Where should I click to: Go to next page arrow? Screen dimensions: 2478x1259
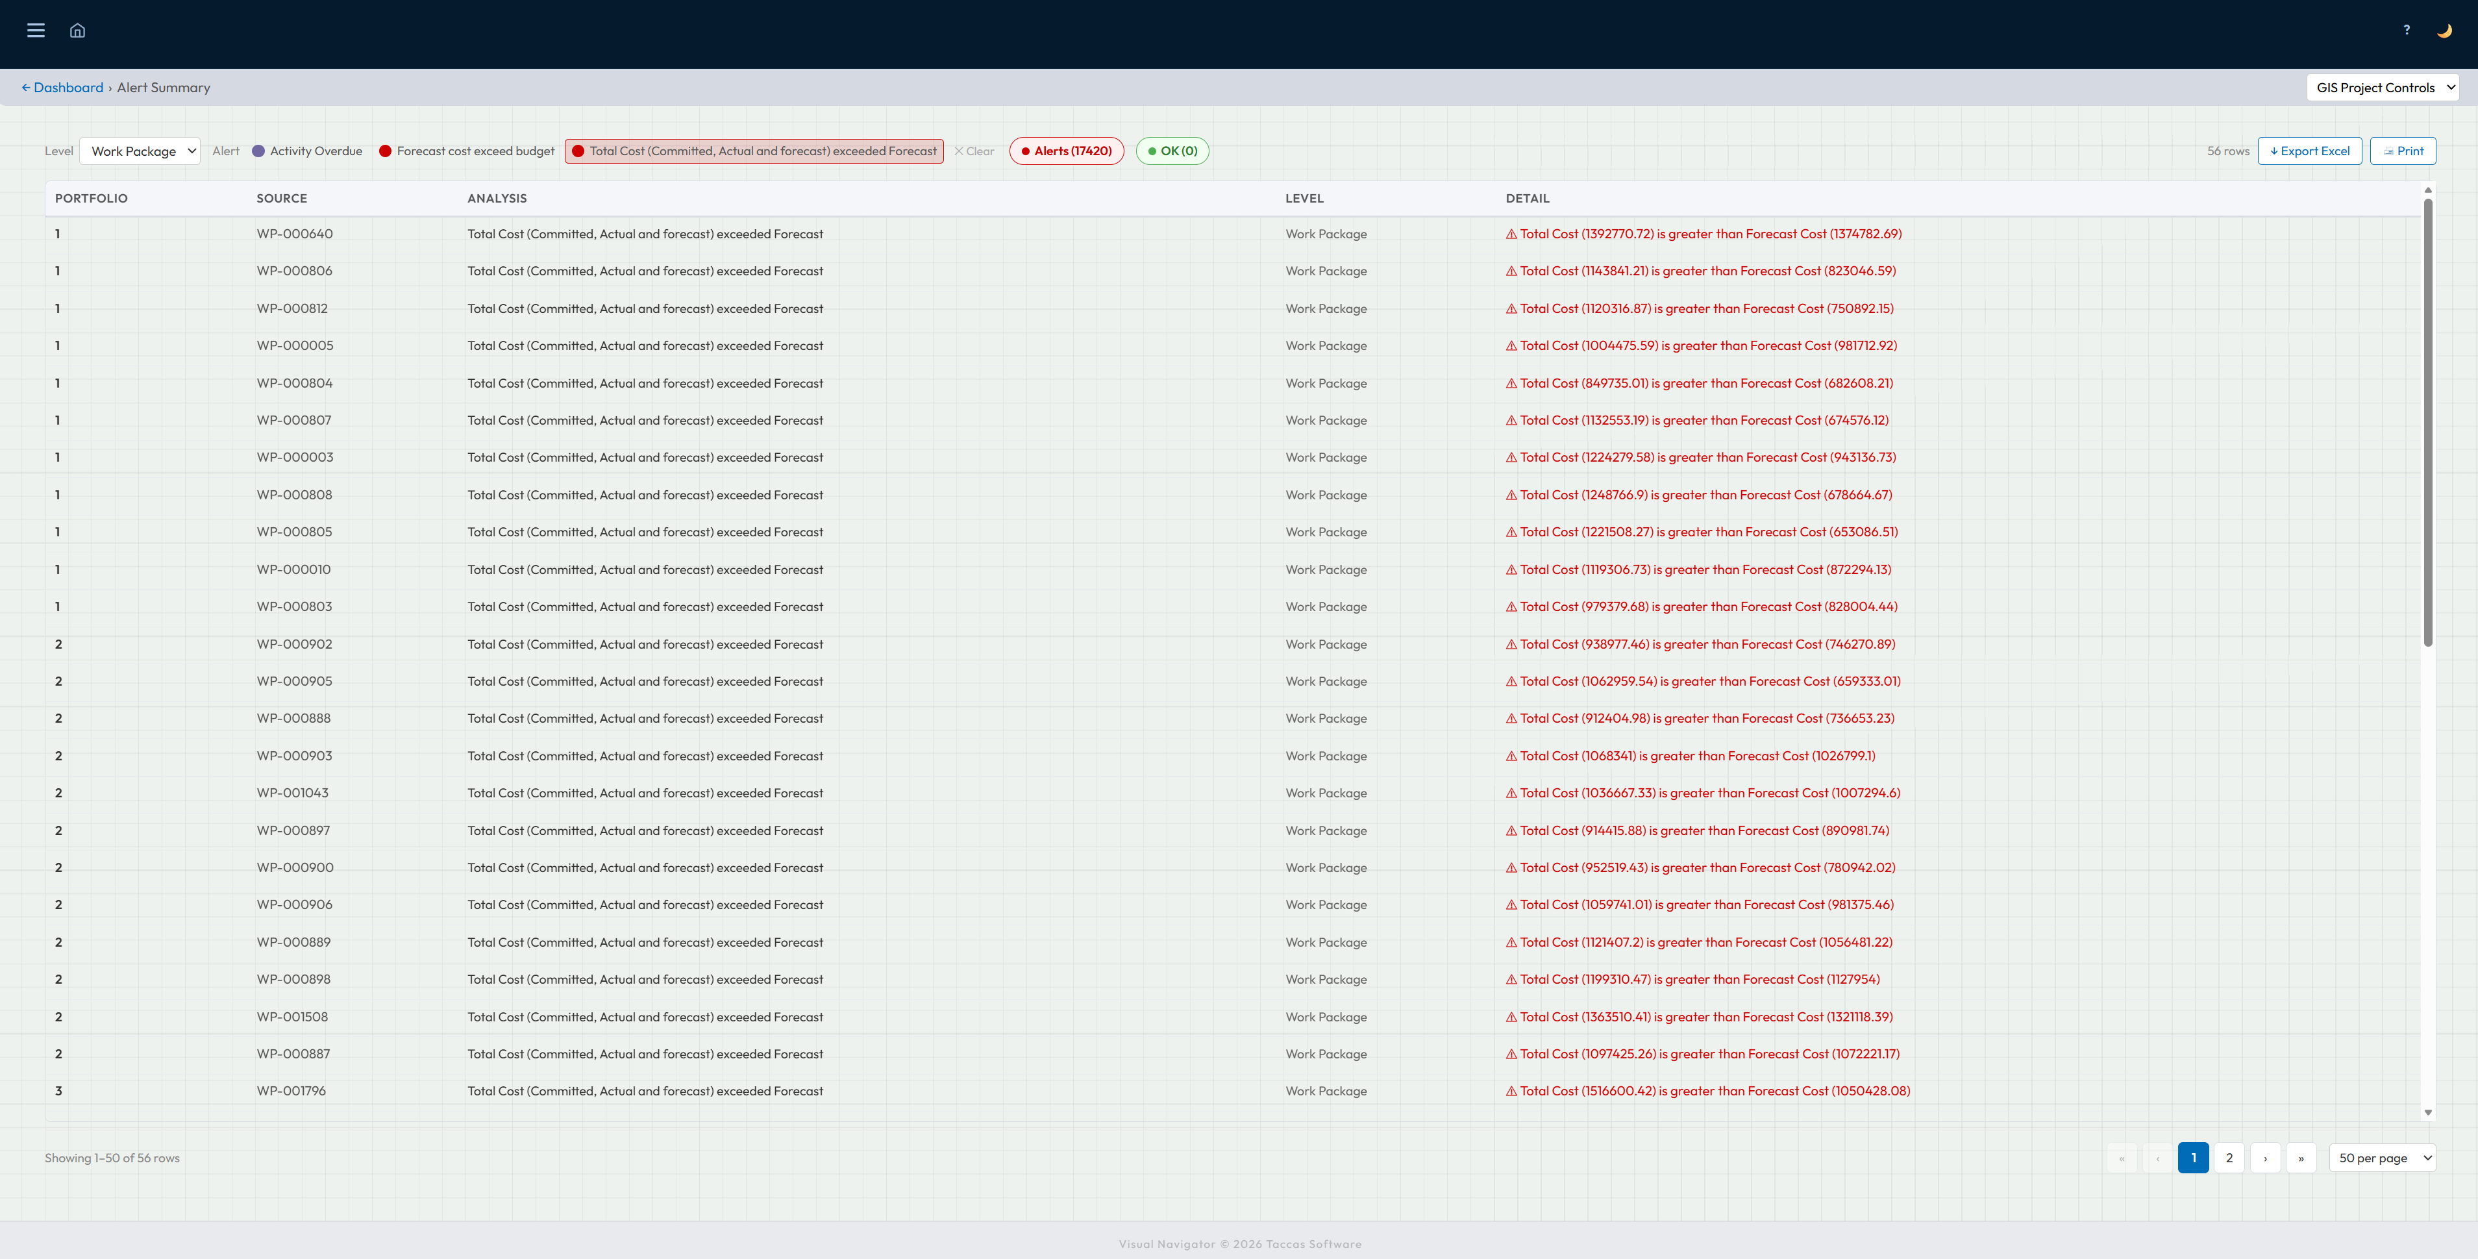tap(2266, 1158)
